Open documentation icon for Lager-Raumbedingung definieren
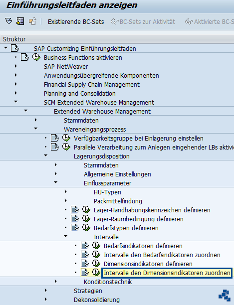 point(75,219)
